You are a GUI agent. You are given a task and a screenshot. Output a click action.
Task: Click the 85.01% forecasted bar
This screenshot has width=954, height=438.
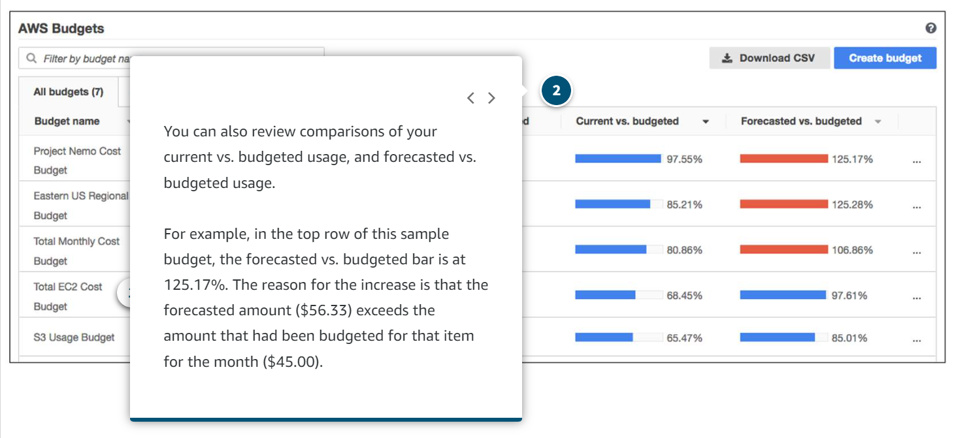(784, 337)
